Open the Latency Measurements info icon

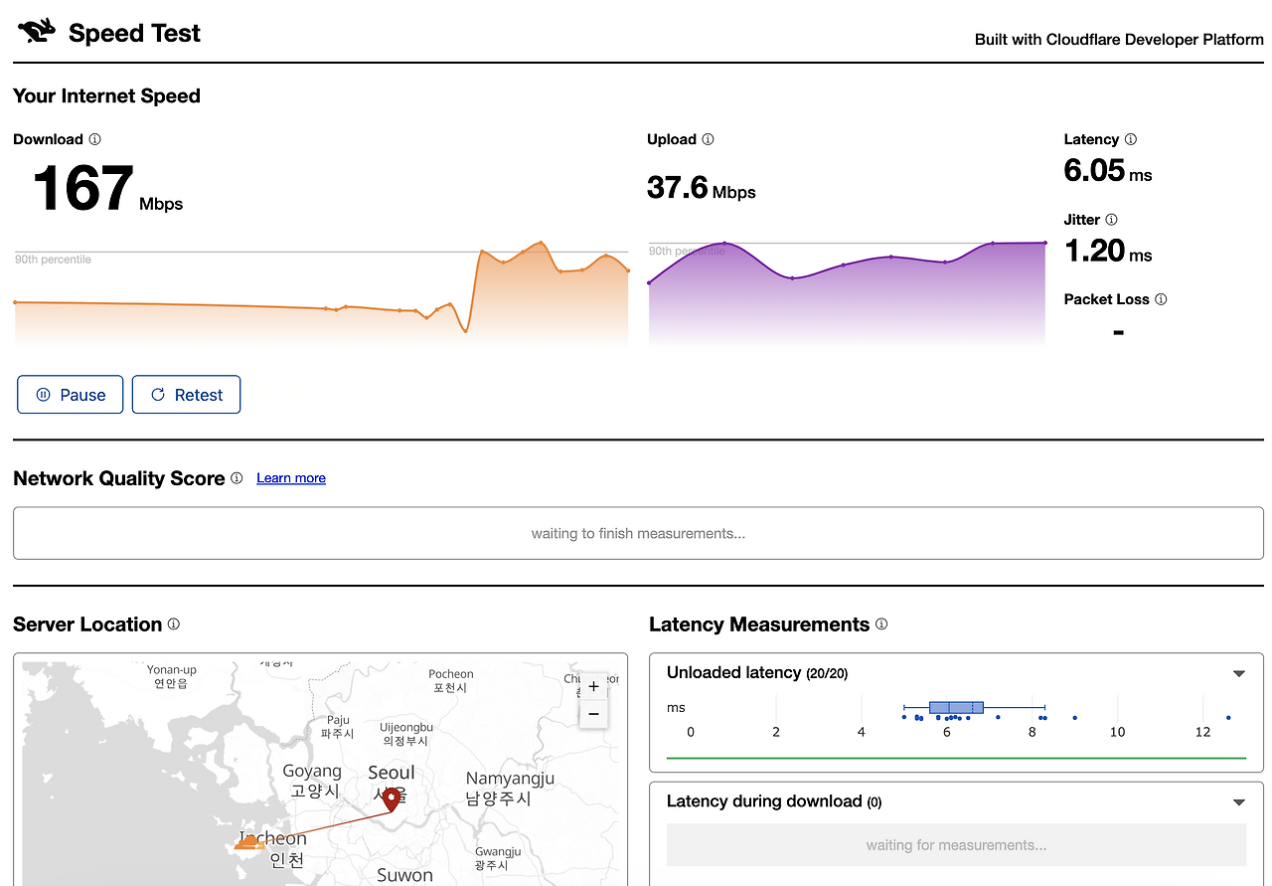tap(881, 623)
